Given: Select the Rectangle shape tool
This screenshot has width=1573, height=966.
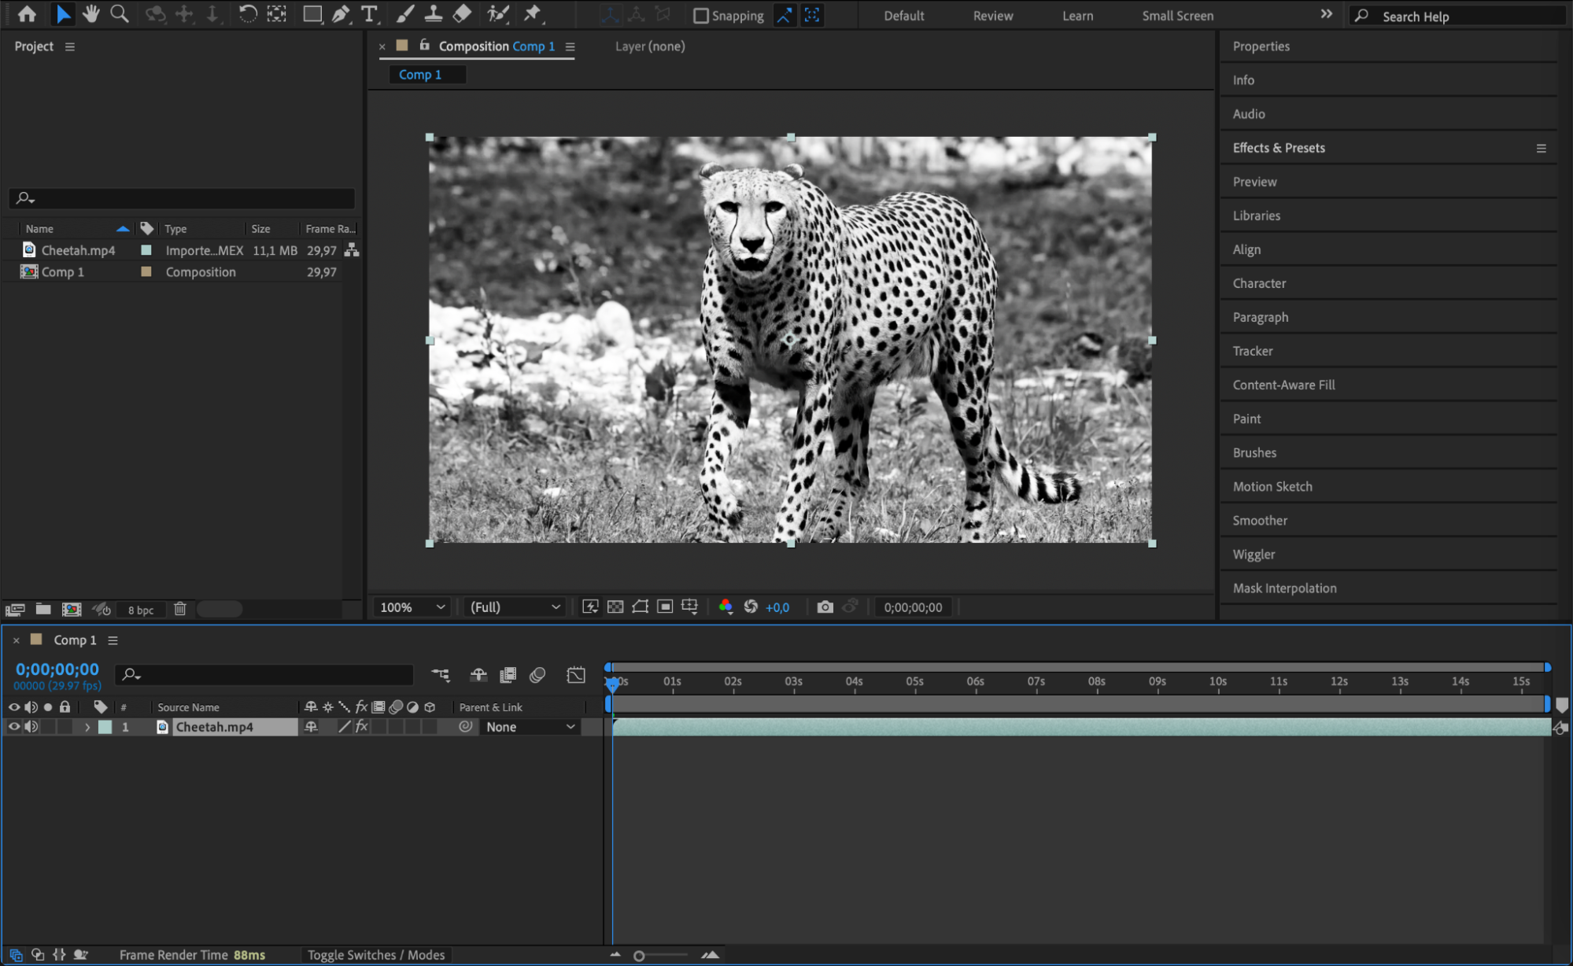Looking at the screenshot, I should coord(312,14).
